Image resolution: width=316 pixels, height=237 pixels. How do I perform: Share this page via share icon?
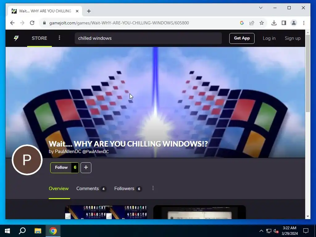click(x=252, y=23)
